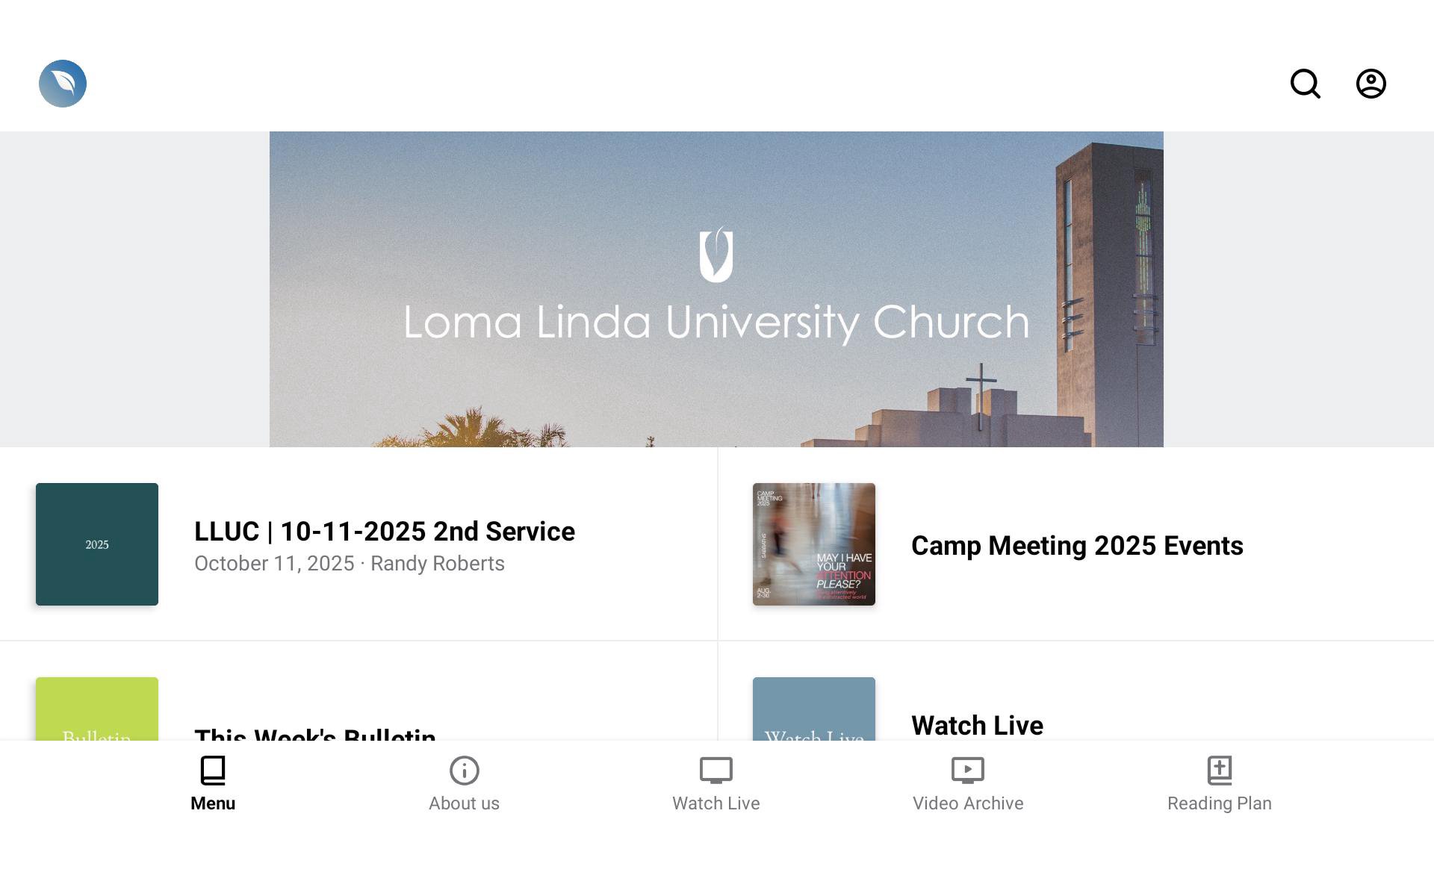This screenshot has height=896, width=1434.
Task: Click the blue Watch Live thumbnail
Action: 813,709
